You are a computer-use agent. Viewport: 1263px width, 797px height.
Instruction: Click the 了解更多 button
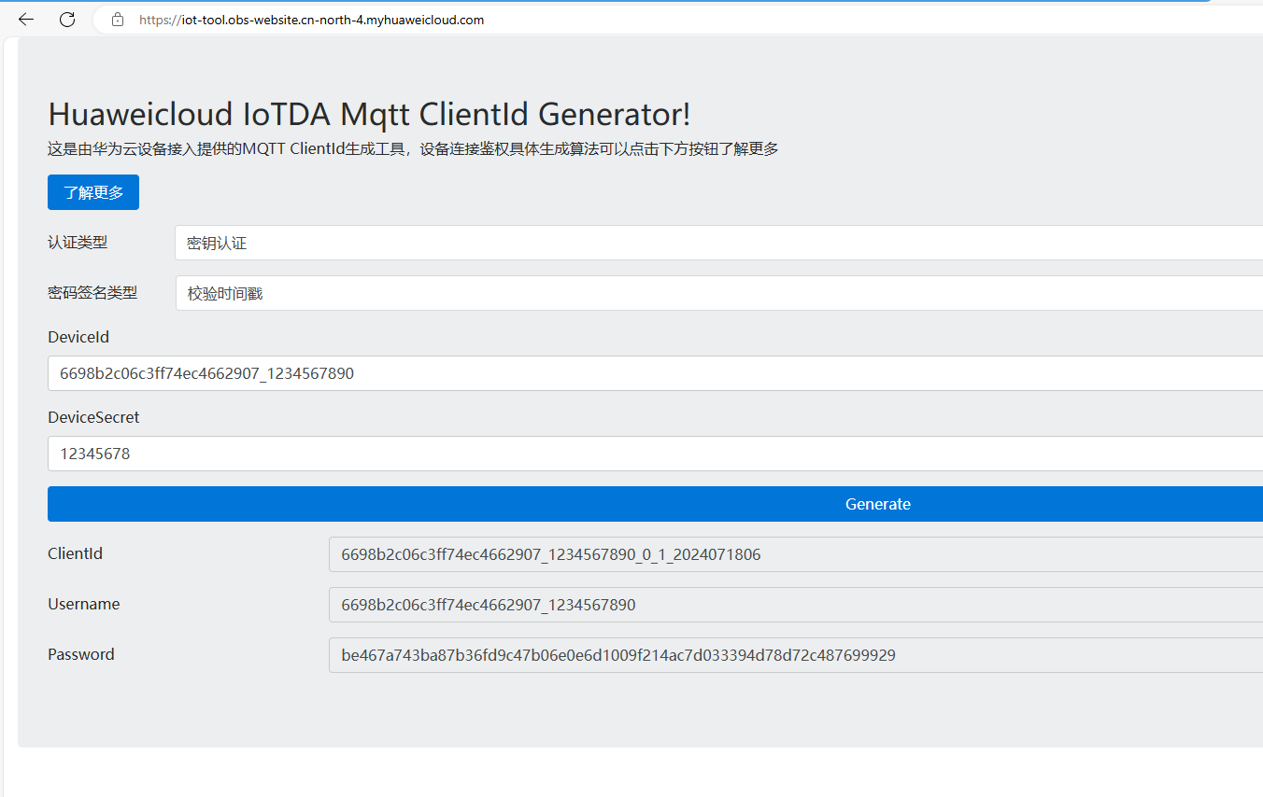pos(93,192)
